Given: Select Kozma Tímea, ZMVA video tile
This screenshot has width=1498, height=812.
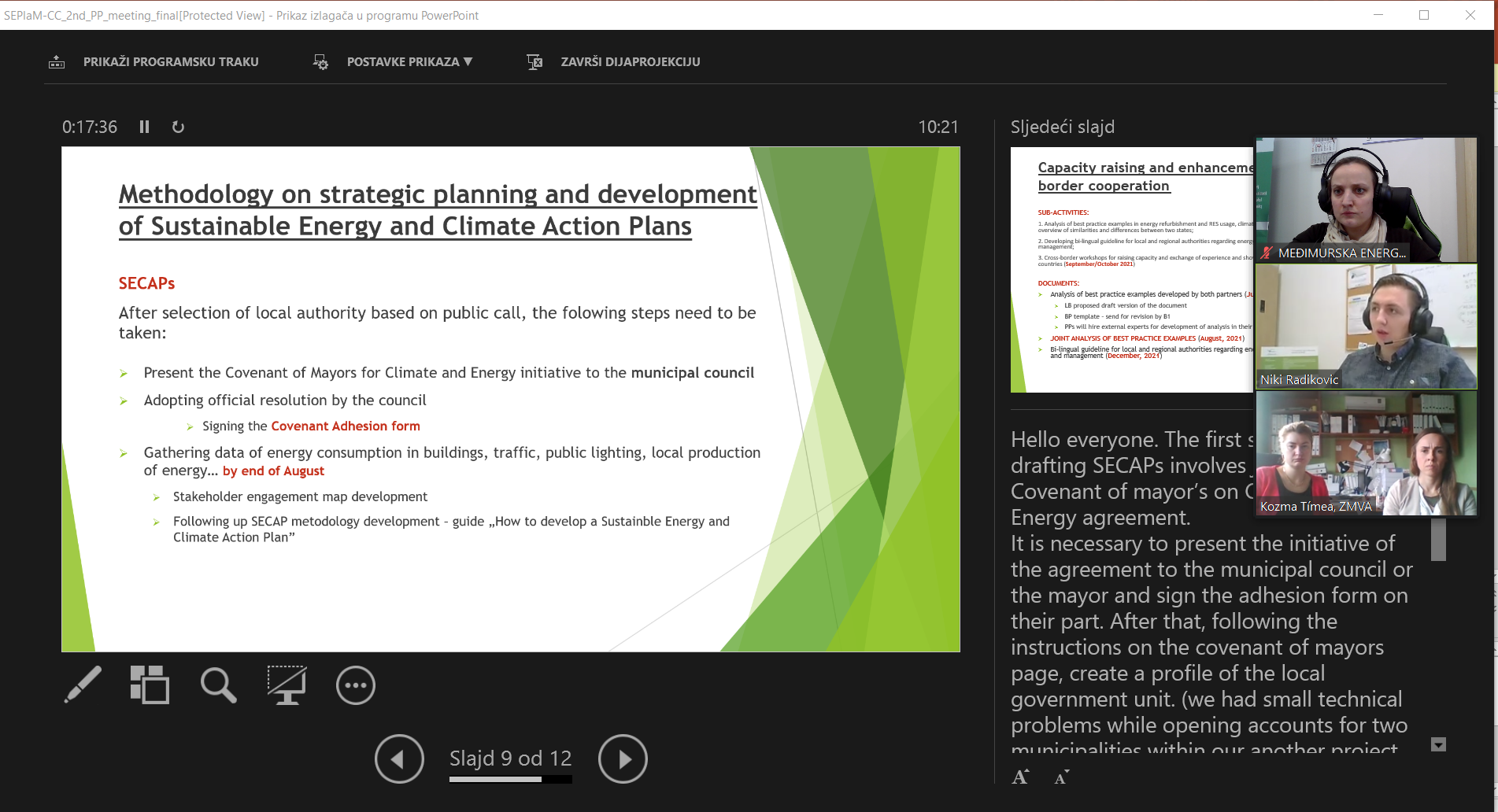Looking at the screenshot, I should [x=1366, y=453].
